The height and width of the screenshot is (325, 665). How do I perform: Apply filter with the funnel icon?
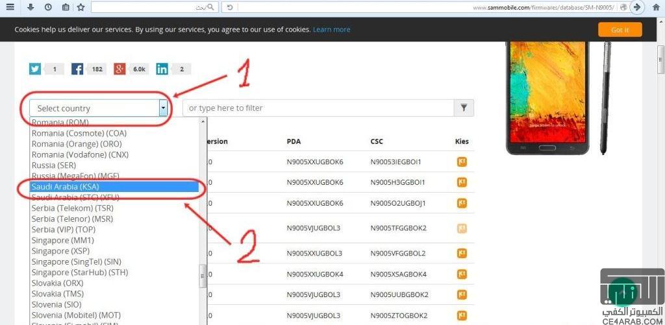464,108
